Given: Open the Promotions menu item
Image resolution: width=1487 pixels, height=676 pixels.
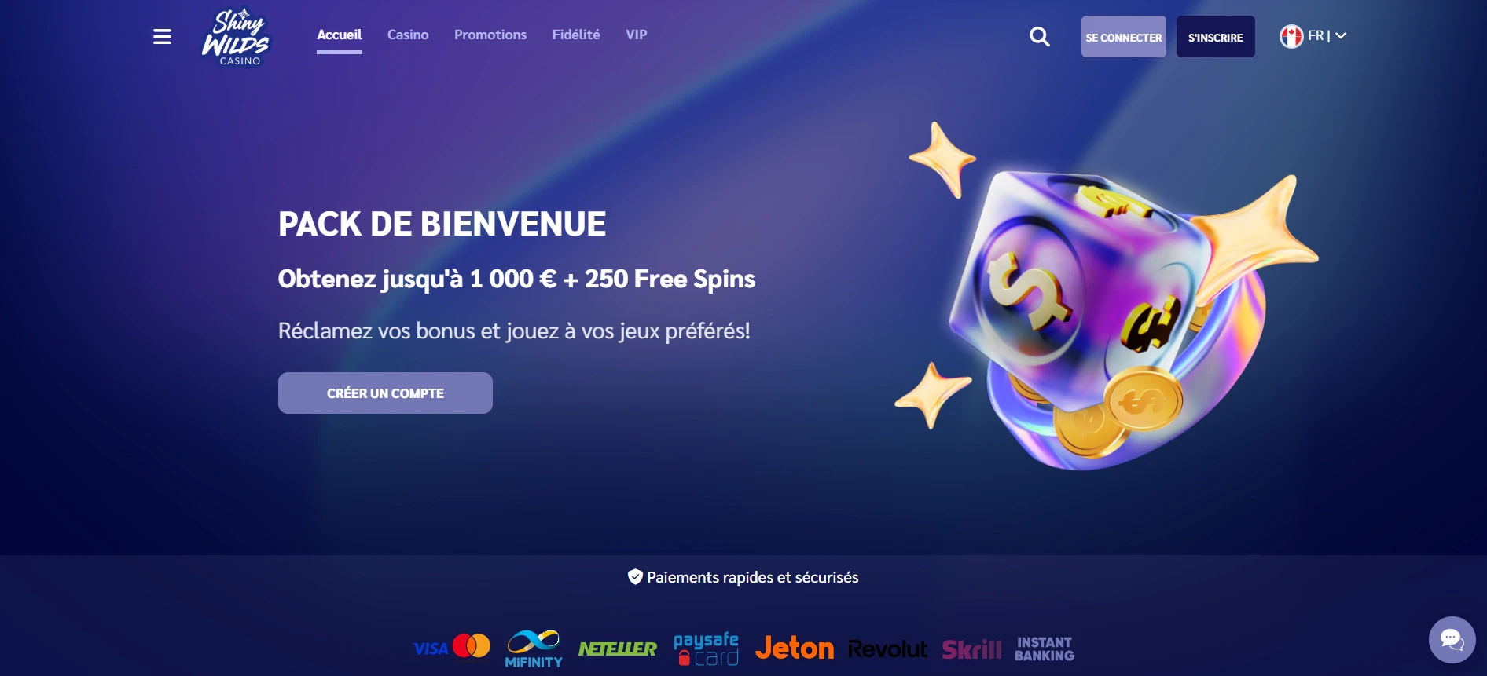Looking at the screenshot, I should [490, 35].
